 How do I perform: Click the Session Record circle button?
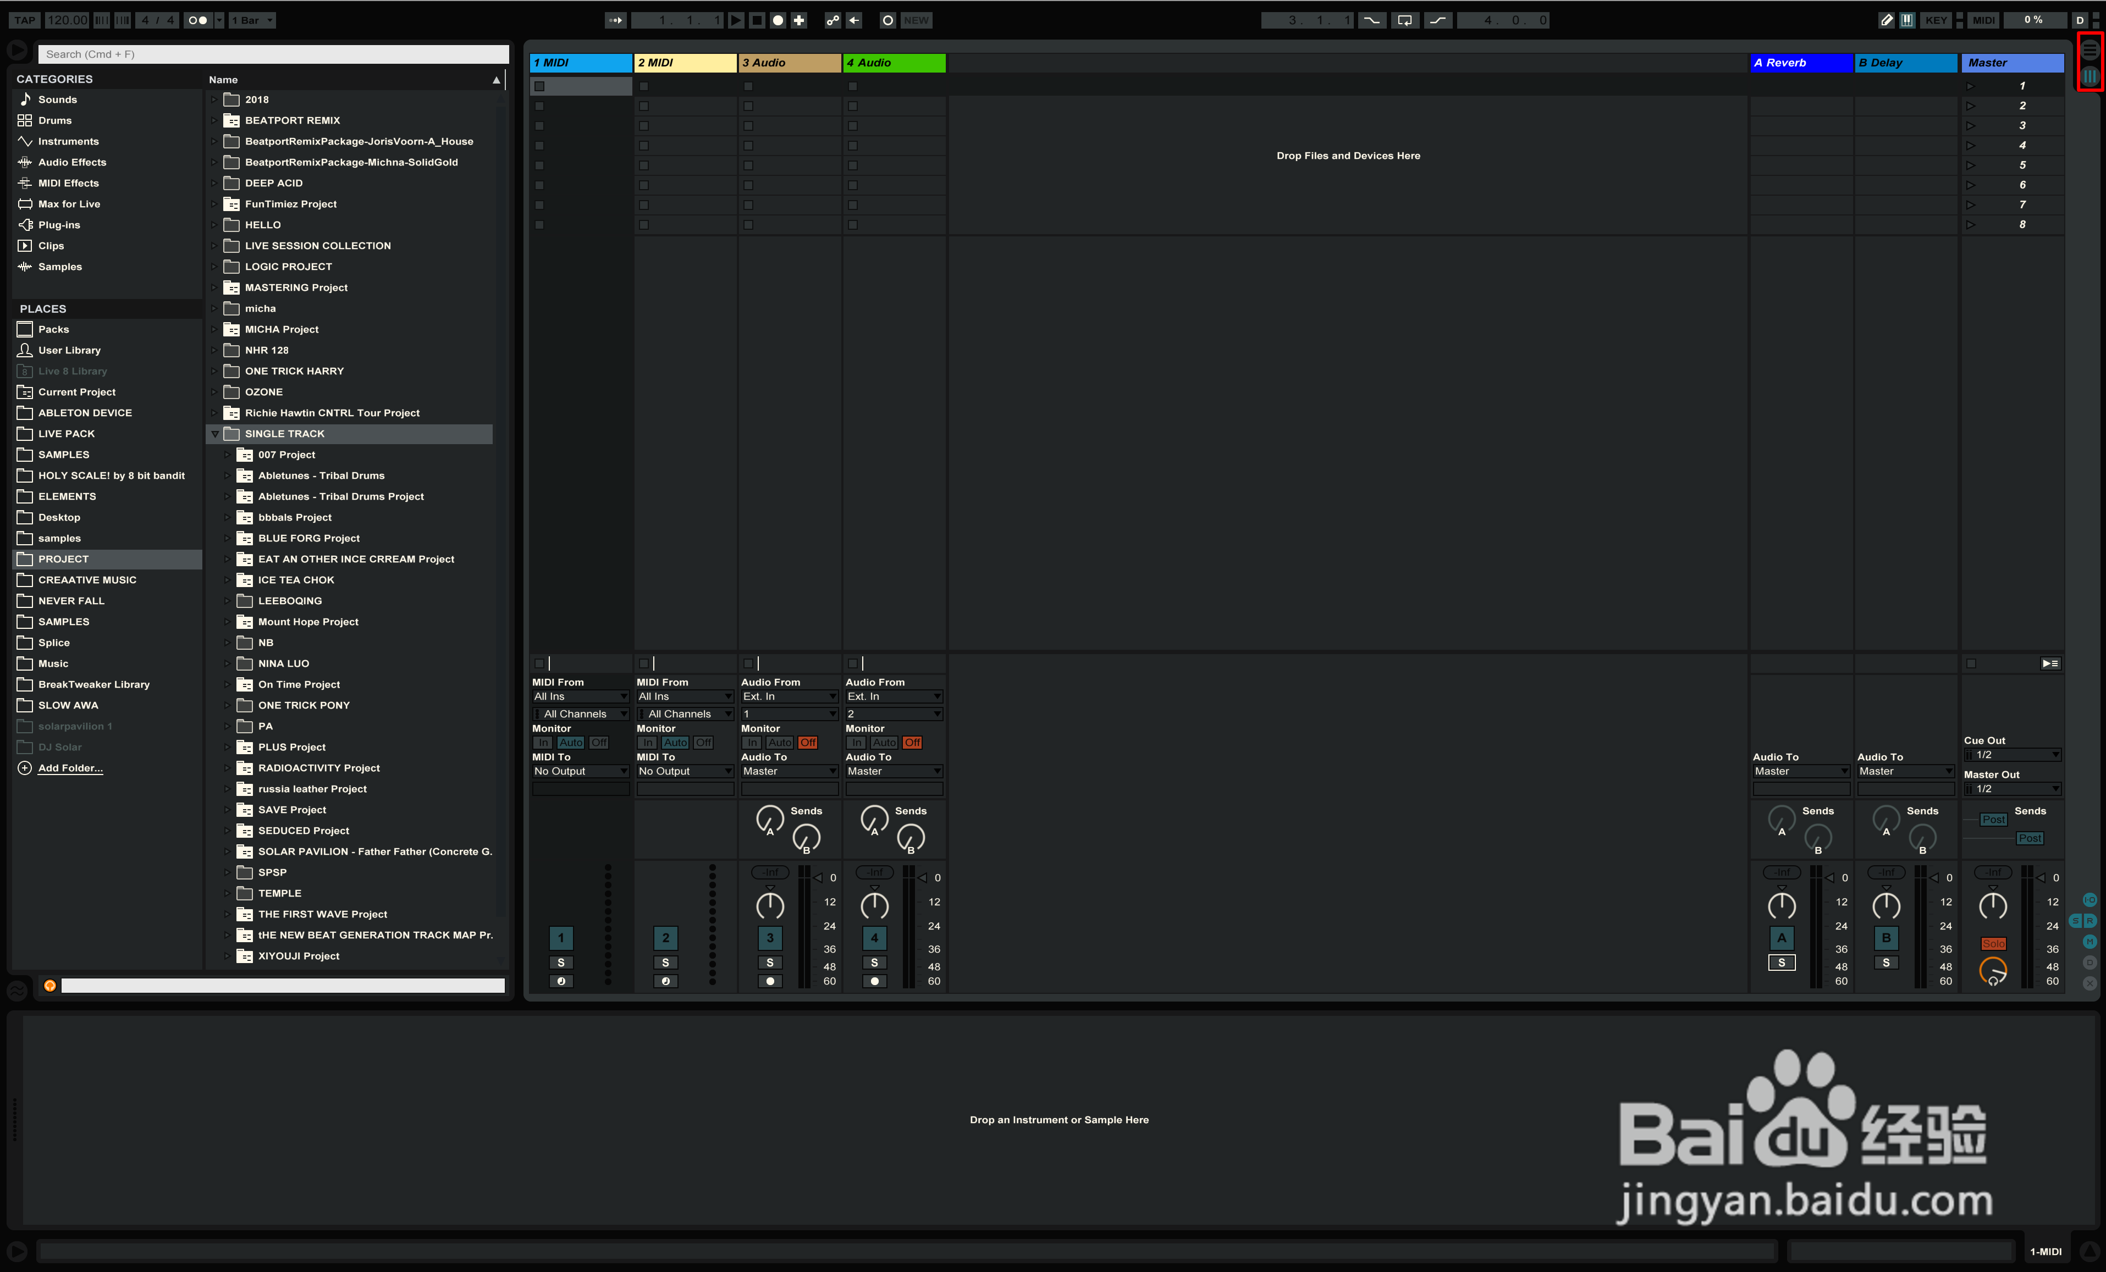[888, 20]
